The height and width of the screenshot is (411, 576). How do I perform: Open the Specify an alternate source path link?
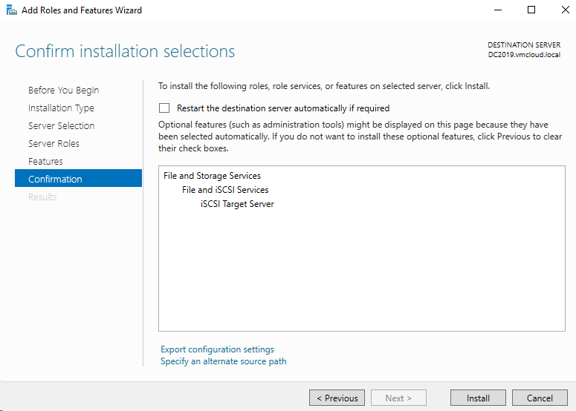[223, 361]
